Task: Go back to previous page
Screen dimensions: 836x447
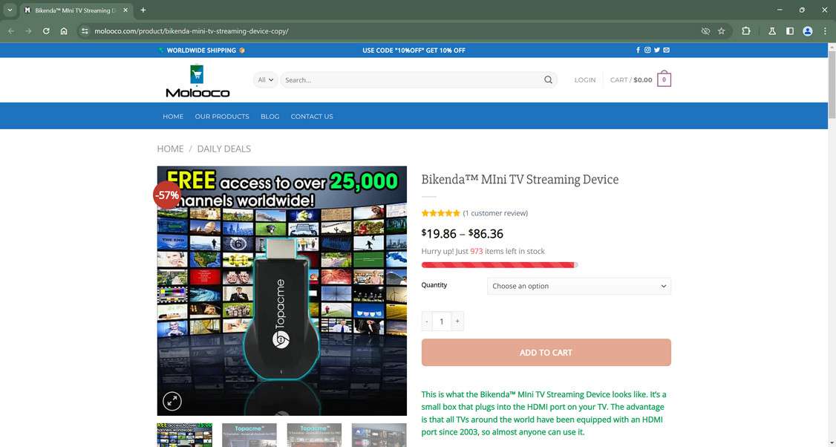Action: tap(11, 31)
